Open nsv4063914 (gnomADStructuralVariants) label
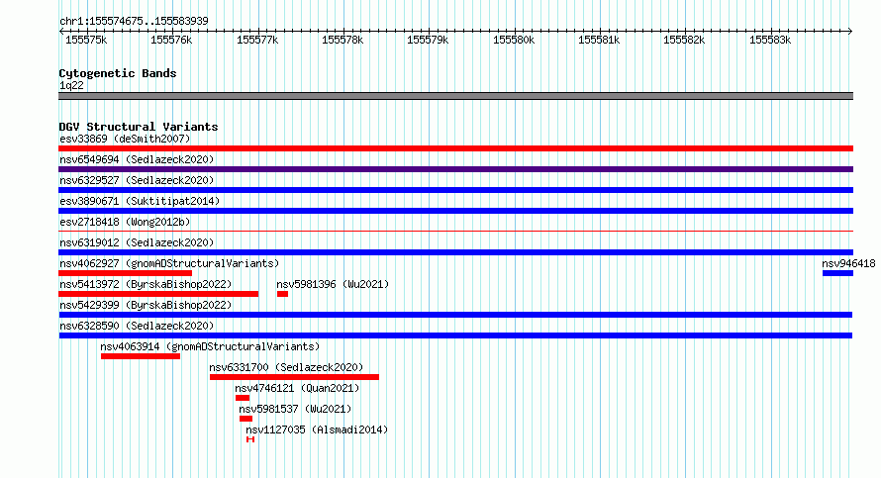881x478 pixels. [210, 346]
